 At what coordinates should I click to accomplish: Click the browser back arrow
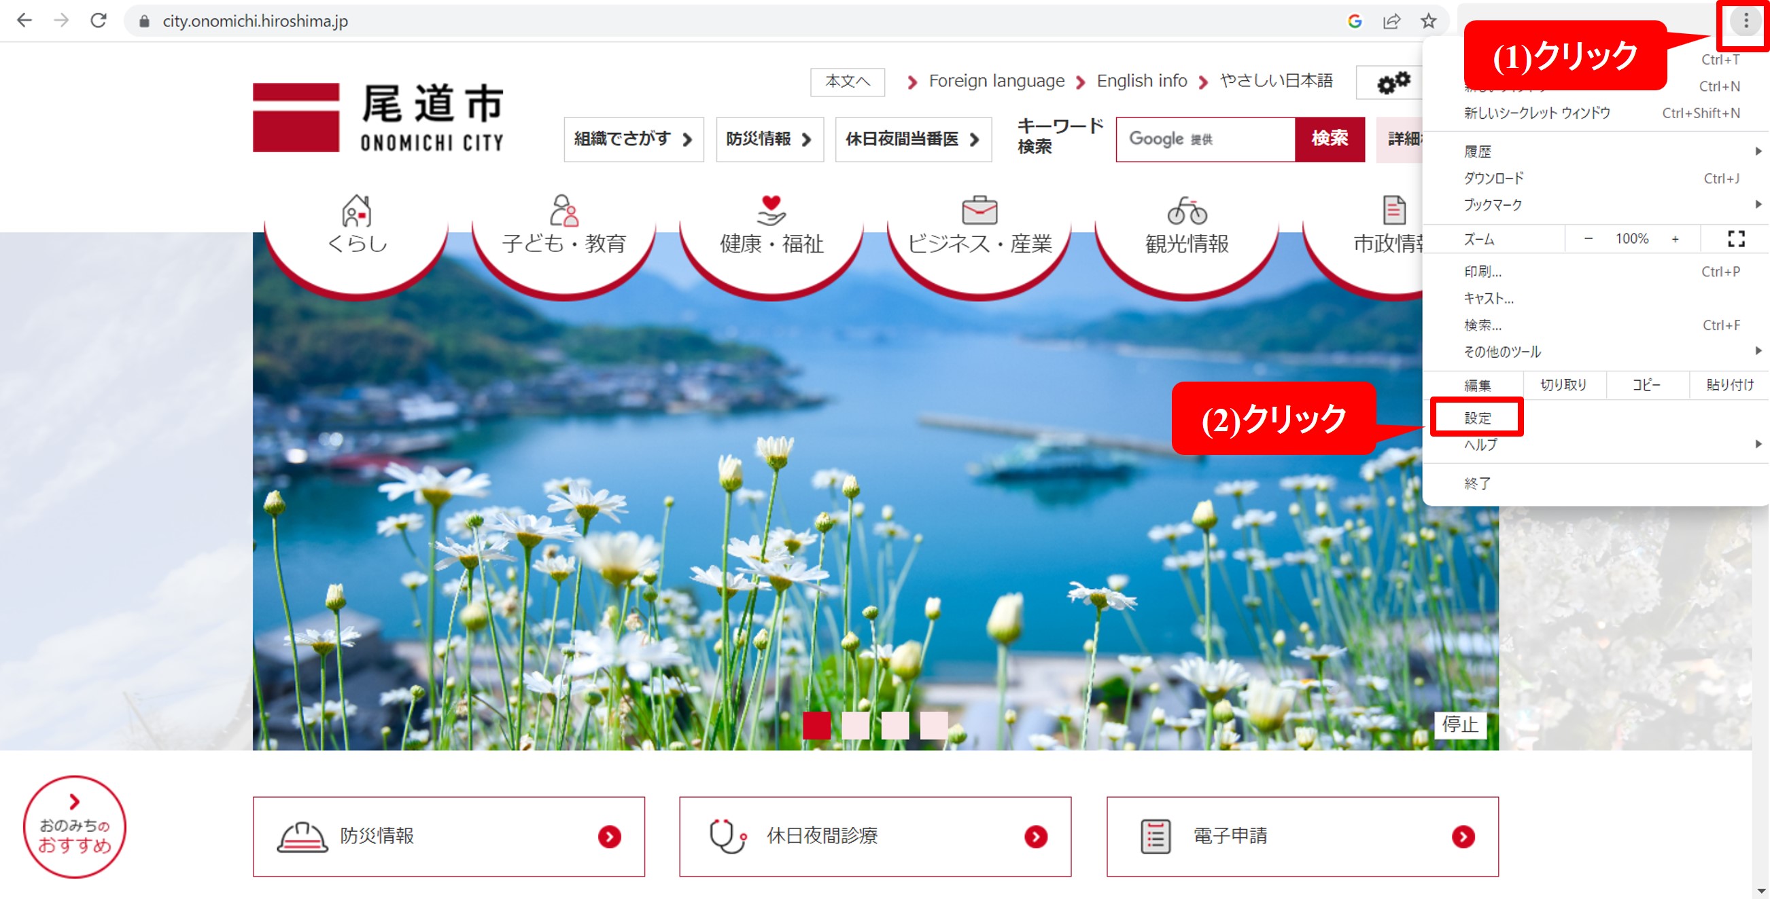(x=24, y=20)
